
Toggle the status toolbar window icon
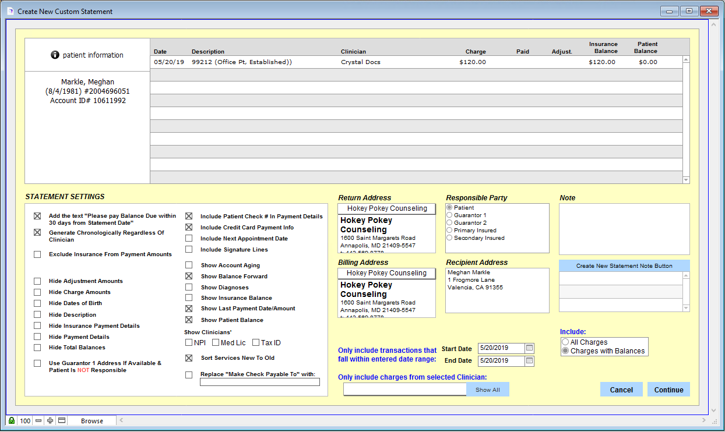click(x=62, y=421)
